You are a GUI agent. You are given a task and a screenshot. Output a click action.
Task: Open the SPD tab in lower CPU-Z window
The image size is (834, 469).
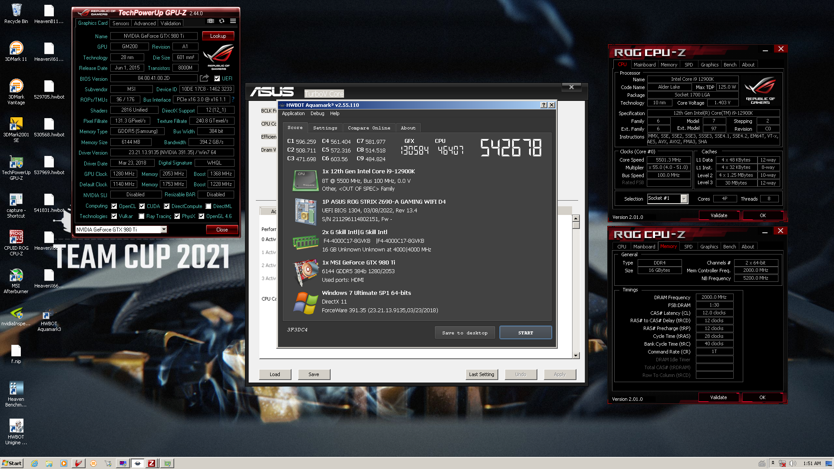click(688, 247)
